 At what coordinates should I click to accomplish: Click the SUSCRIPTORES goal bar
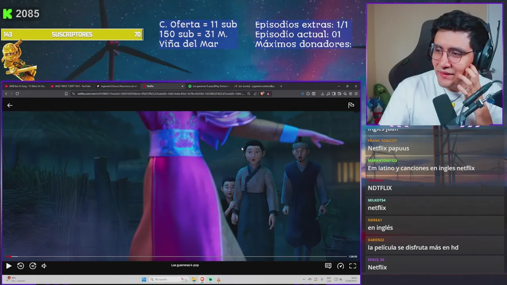[x=72, y=34]
